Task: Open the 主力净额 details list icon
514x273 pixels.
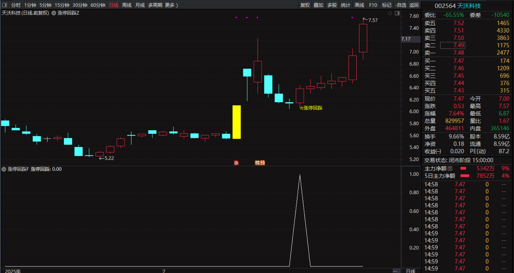Action: [450, 169]
